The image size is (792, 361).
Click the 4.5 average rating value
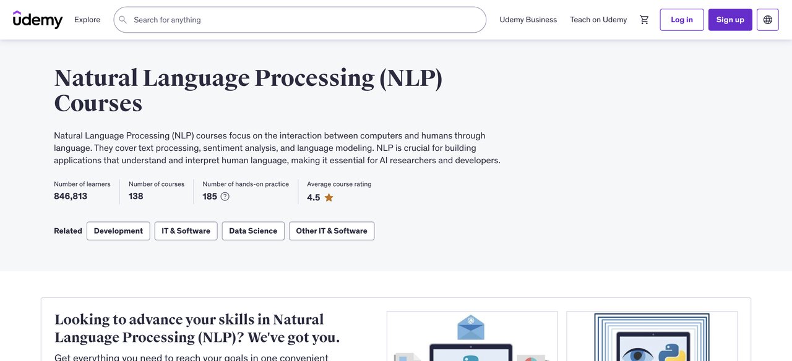314,198
